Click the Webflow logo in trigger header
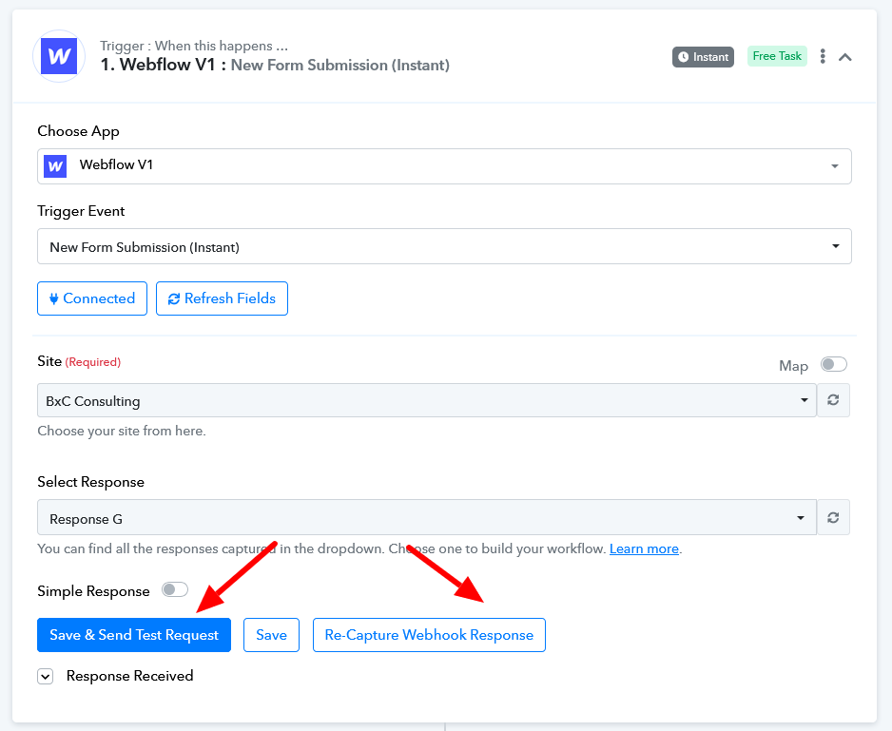This screenshot has height=731, width=892. tap(59, 56)
